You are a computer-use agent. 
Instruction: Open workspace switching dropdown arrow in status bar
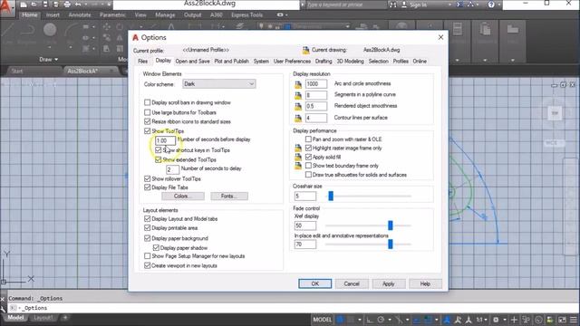click(x=505, y=320)
